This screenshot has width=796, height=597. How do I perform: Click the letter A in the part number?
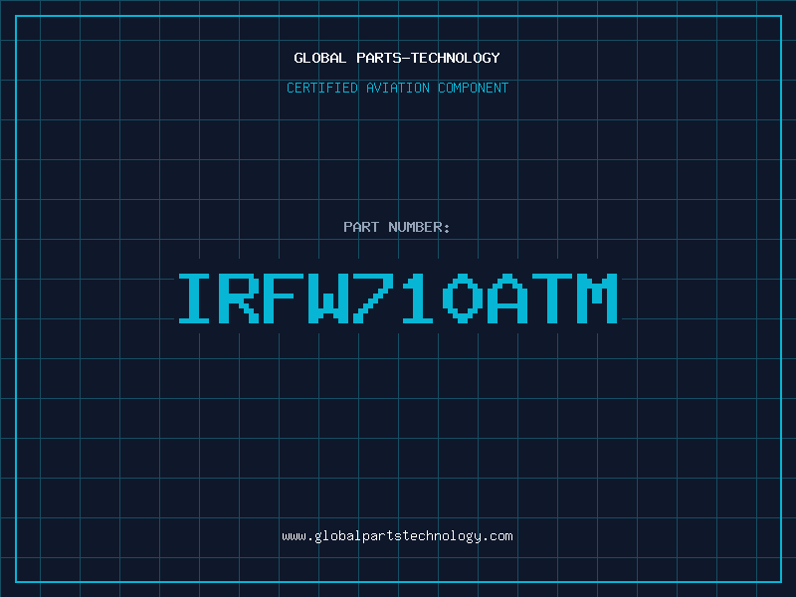[509, 298]
